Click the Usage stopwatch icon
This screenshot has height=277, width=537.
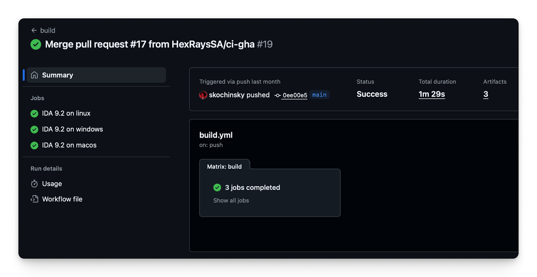coord(34,184)
